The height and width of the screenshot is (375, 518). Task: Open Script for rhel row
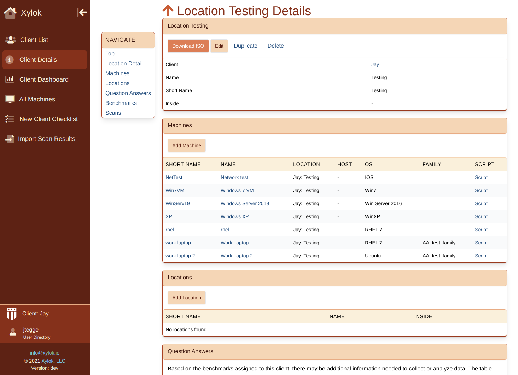tap(481, 230)
